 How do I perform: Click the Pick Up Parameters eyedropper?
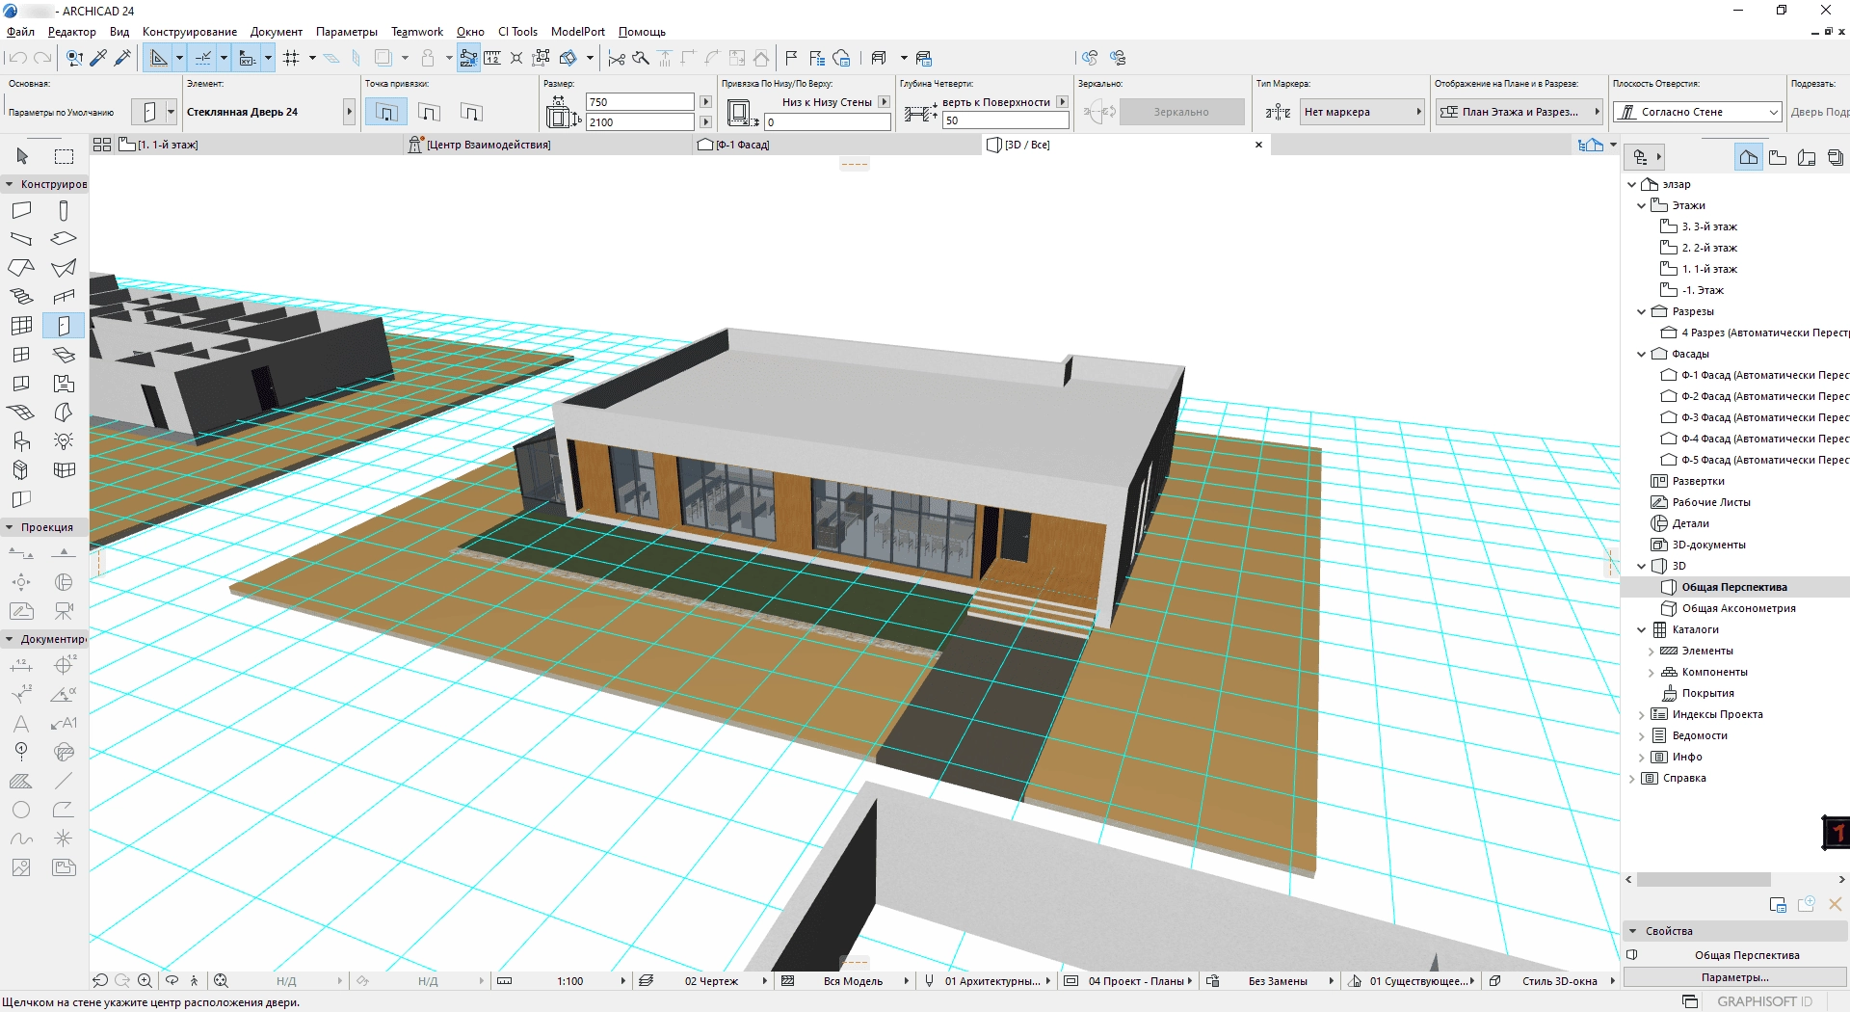click(x=98, y=58)
